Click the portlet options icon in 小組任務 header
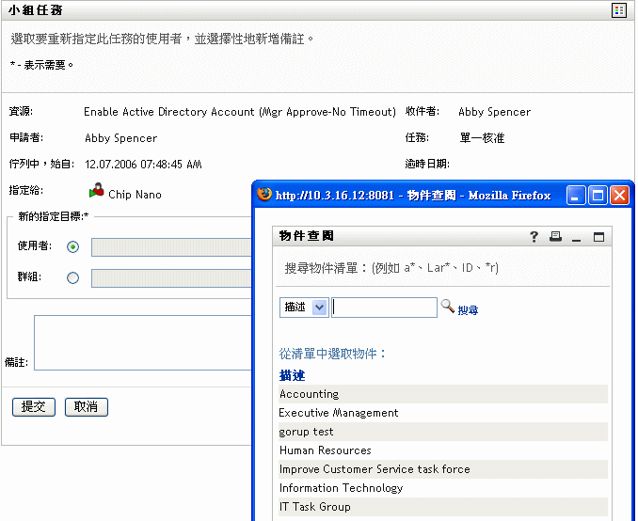638x521 pixels. point(618,10)
